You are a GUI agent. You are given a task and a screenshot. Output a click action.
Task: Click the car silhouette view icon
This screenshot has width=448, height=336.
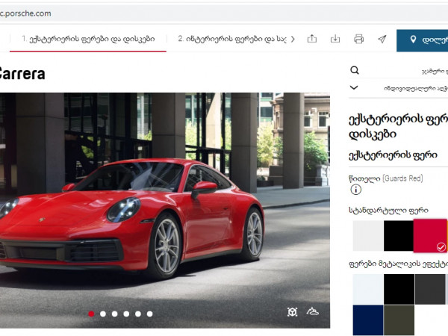point(312,312)
